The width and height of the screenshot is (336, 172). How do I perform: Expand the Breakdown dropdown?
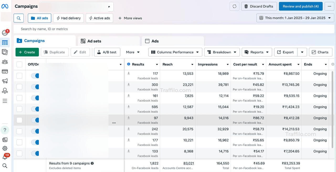coord(222,52)
